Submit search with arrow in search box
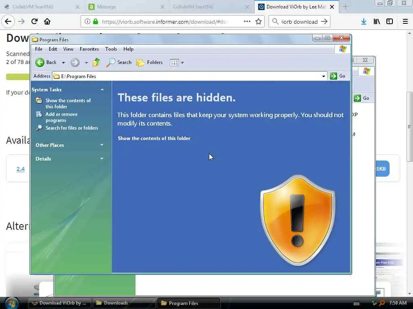 pos(324,22)
